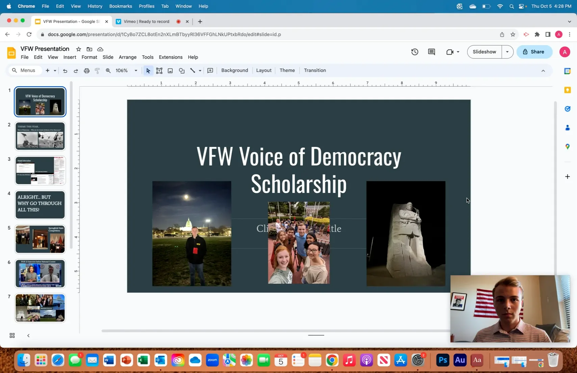Open Photoshop from the Dock
577x373 pixels.
click(443, 360)
